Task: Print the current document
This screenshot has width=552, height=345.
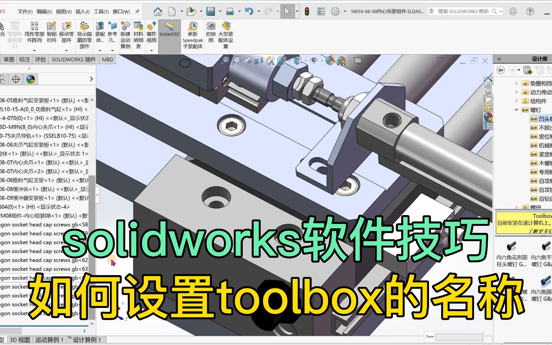Action: [230, 11]
